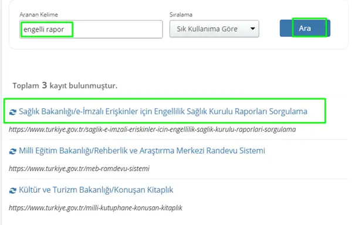Click the 'Toplam 3 kayıt bulunmuştur.' text
The height and width of the screenshot is (225, 355).
[65, 86]
